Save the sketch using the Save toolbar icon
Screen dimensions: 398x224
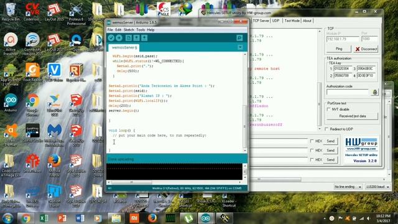pos(144,38)
